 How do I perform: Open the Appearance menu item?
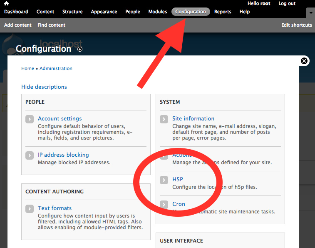click(x=104, y=12)
